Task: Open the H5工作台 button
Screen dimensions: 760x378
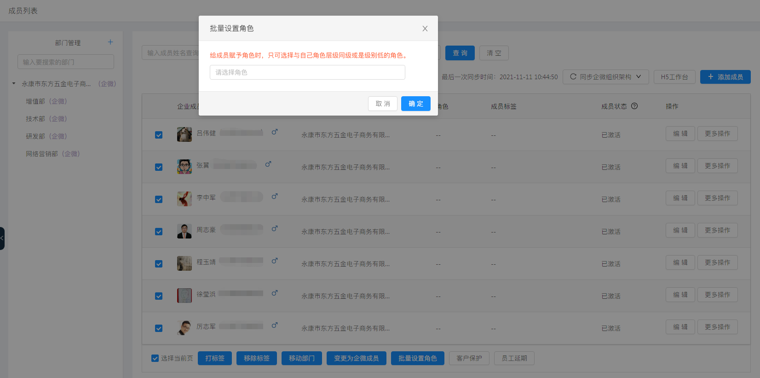Action: tap(674, 77)
